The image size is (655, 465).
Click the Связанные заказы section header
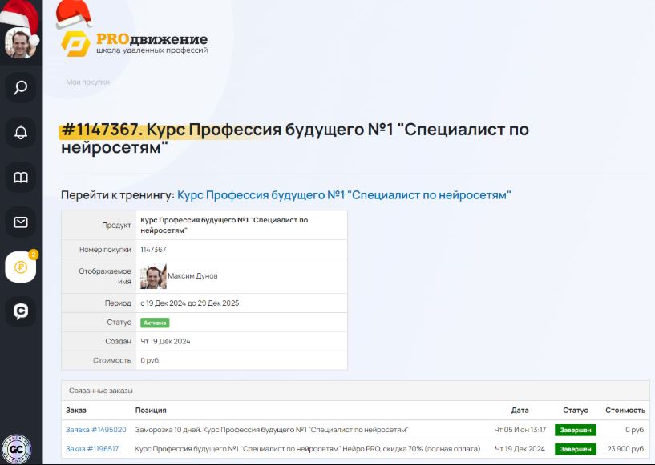tap(100, 391)
